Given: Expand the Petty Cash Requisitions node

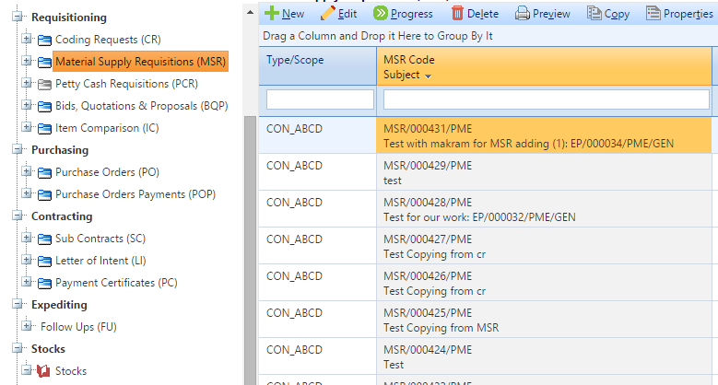Looking at the screenshot, I should (x=27, y=83).
